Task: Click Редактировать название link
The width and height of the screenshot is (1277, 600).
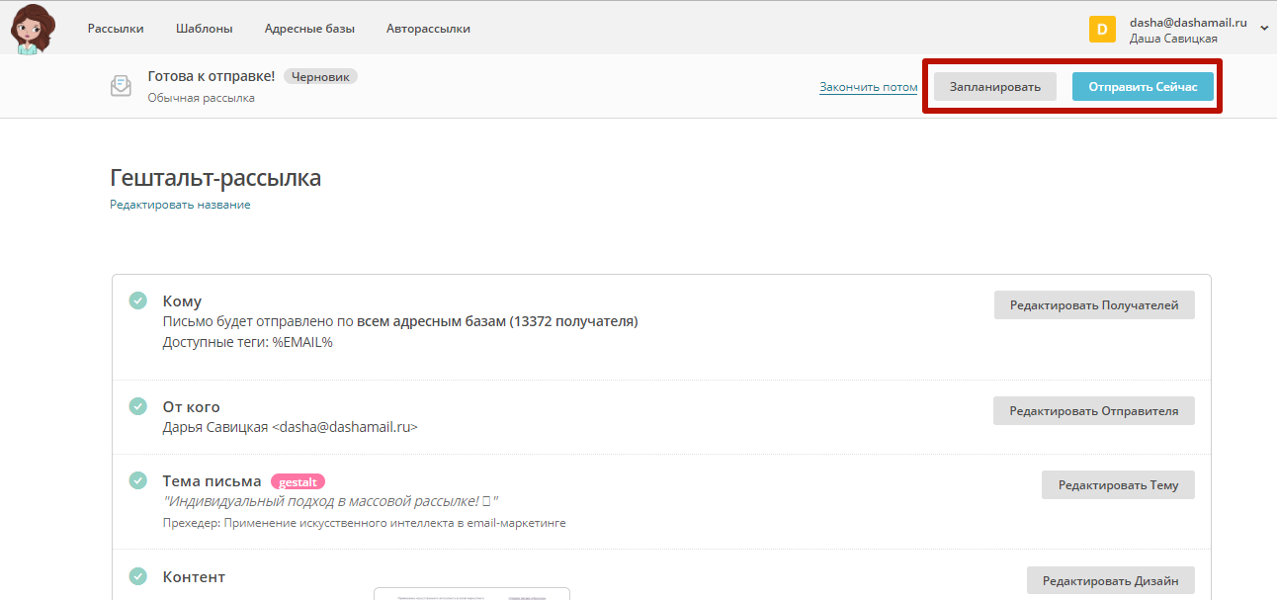Action: (x=180, y=205)
